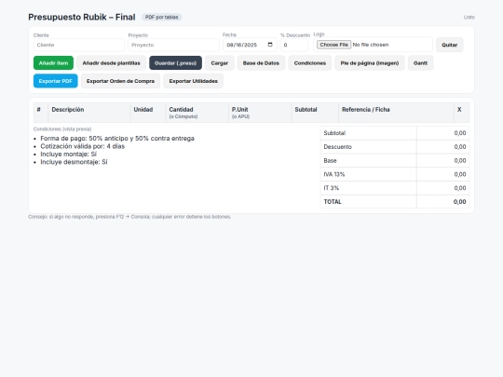Click the TOTAL row label
Screen dimensions: 503x377
333,202
